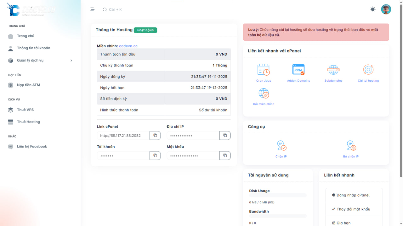Open the Cron Jobs cPanel shortcut
The height and width of the screenshot is (226, 403).
(x=264, y=70)
